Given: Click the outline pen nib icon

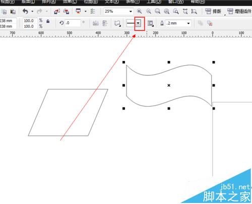Looking at the screenshot, I should click(162, 23).
